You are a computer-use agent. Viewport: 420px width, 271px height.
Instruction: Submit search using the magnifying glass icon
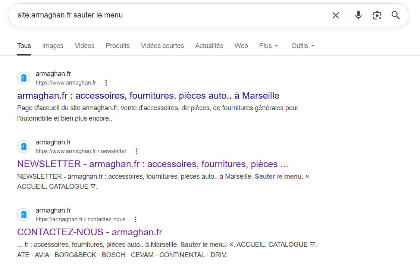pos(395,15)
